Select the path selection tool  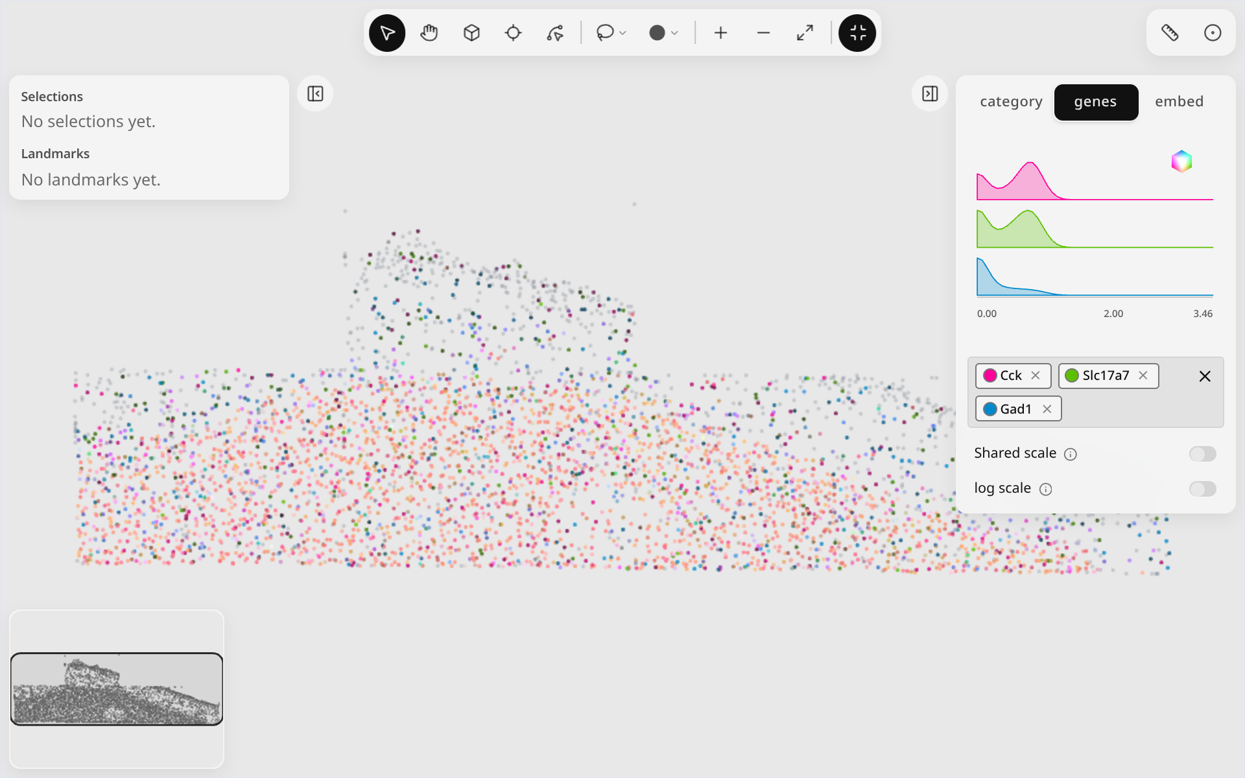click(x=555, y=33)
